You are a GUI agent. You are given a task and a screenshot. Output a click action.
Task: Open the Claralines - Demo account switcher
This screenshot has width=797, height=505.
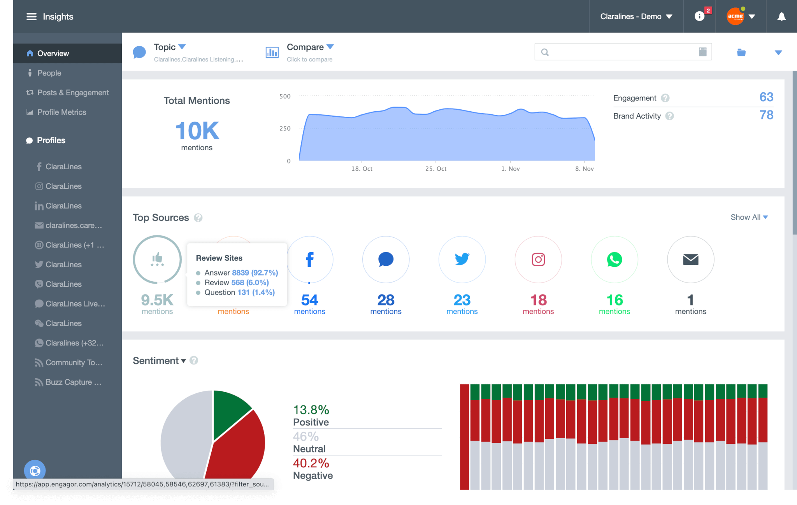tap(635, 16)
